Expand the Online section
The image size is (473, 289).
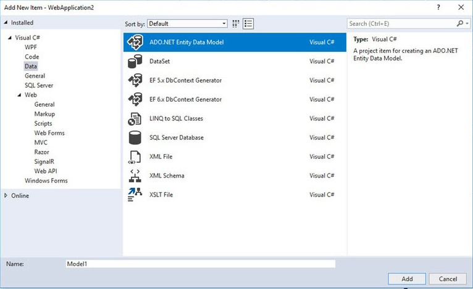7,195
